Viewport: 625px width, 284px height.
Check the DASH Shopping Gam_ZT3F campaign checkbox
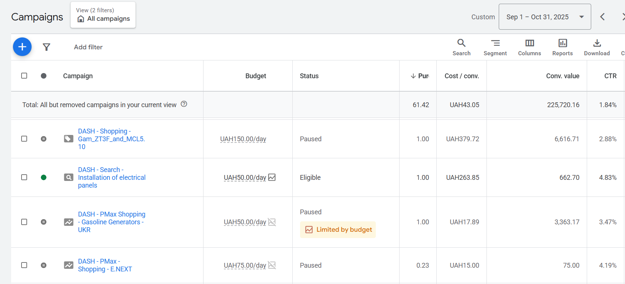[x=24, y=139]
